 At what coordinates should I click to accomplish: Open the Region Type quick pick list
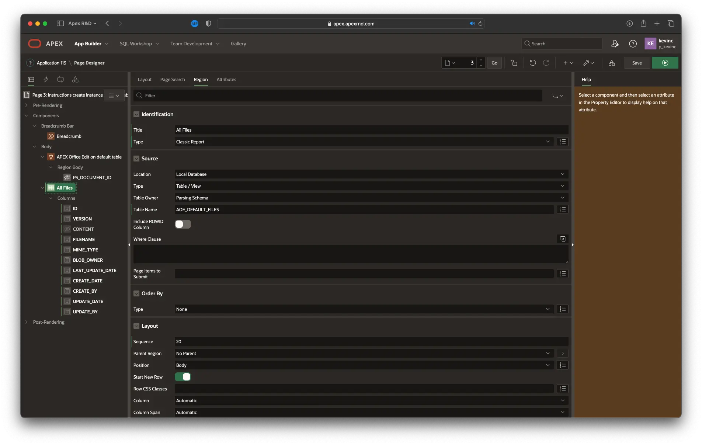(562, 142)
